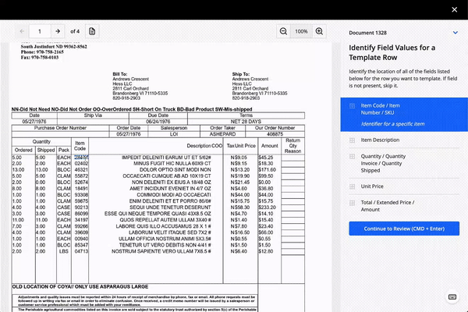Click item code 04713
Viewport: 468px width, 312px height.
[x=81, y=251]
